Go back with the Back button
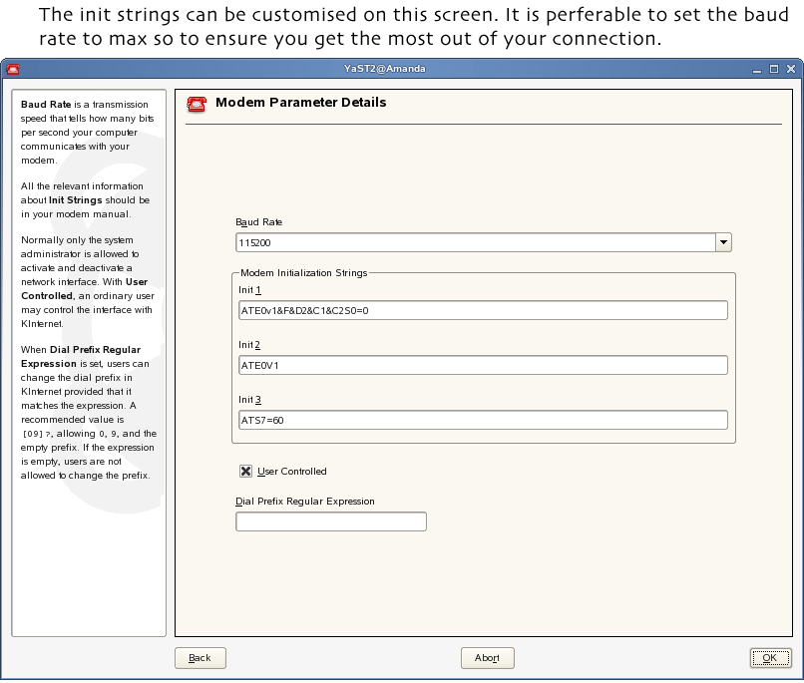804x683 pixels. 201,658
